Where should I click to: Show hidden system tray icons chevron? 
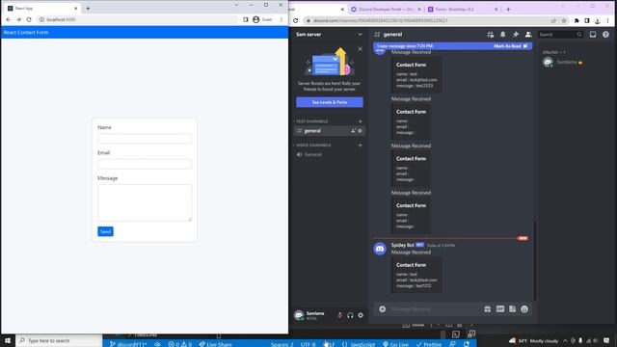click(x=565, y=340)
